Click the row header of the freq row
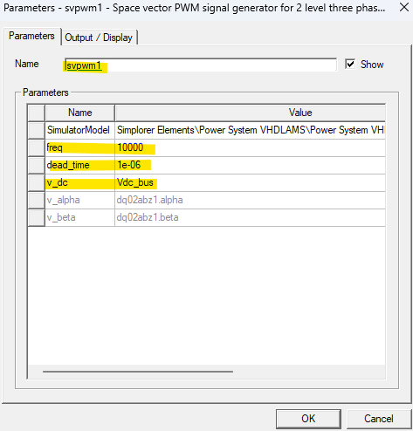Viewport: 413px width, 431px height. [x=37, y=147]
